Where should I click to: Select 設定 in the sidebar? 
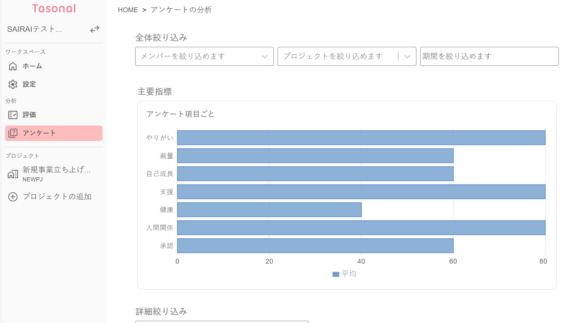click(x=29, y=84)
